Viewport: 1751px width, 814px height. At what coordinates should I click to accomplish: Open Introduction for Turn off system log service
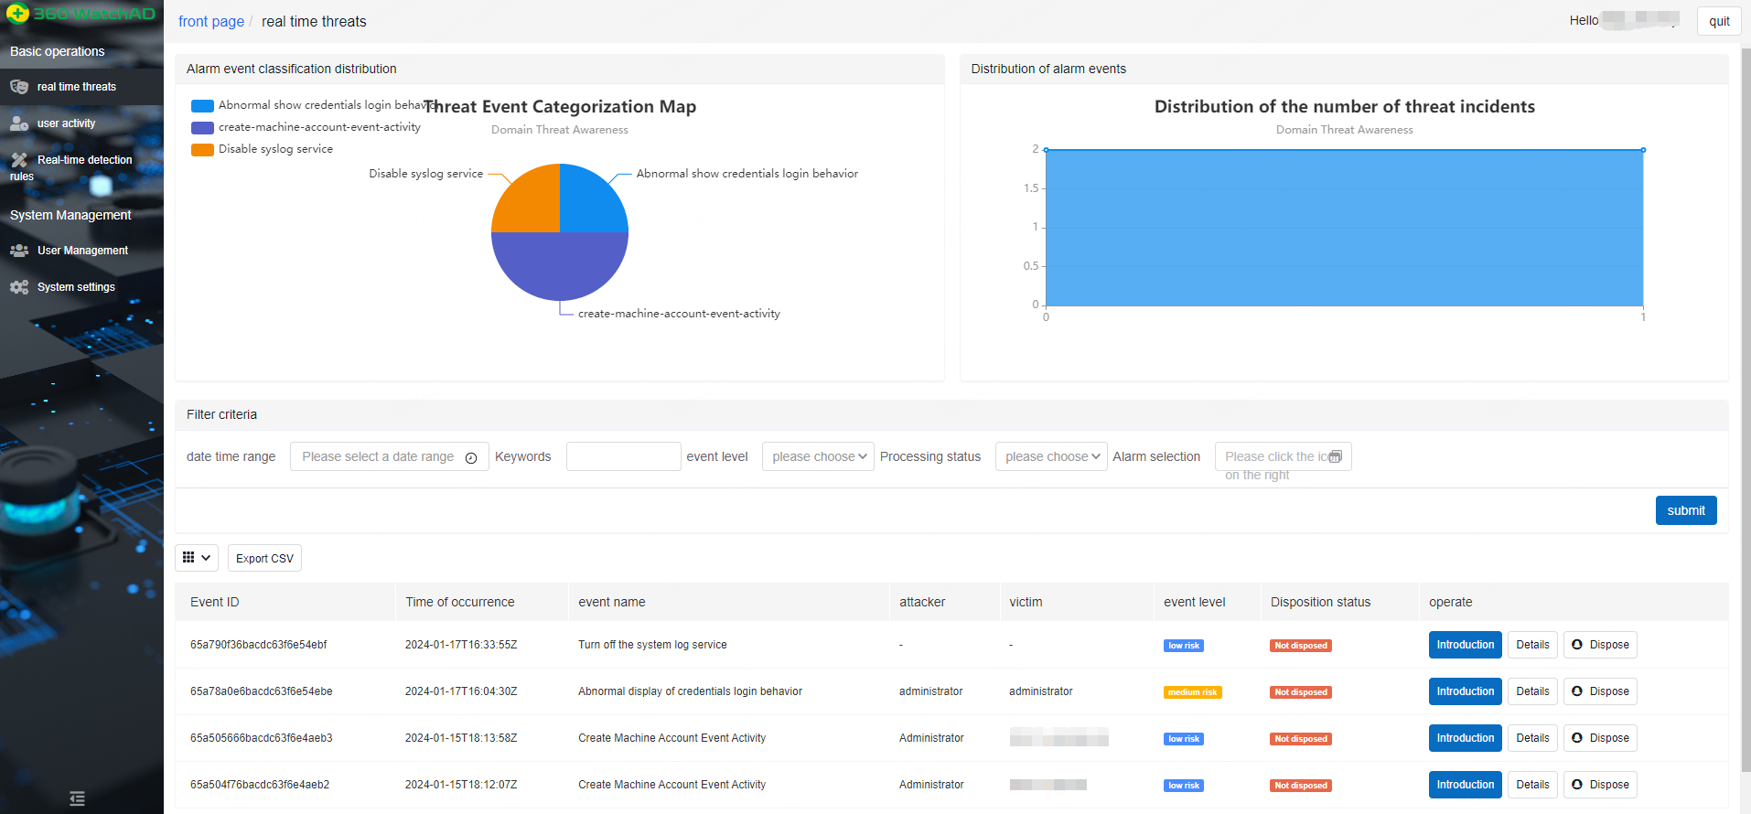pyautogui.click(x=1465, y=645)
